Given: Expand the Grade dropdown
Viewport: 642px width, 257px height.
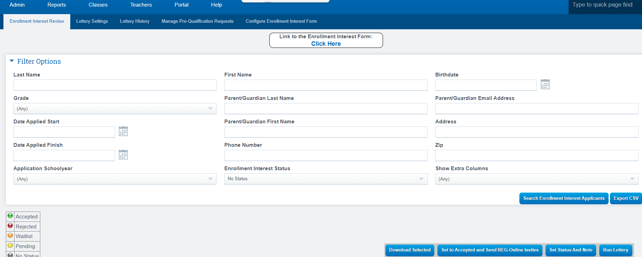Looking at the screenshot, I should pos(115,109).
